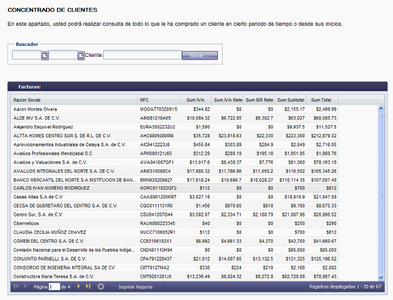Screen dimensions: 393x300
Task: Open the first date picker calendar icon
Action: tap(45, 55)
